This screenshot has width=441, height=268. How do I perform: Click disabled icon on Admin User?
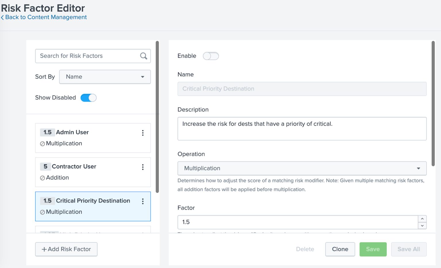(42, 144)
